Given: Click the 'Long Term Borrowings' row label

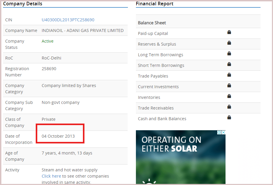Looking at the screenshot, I should pyautogui.click(x=161, y=55).
